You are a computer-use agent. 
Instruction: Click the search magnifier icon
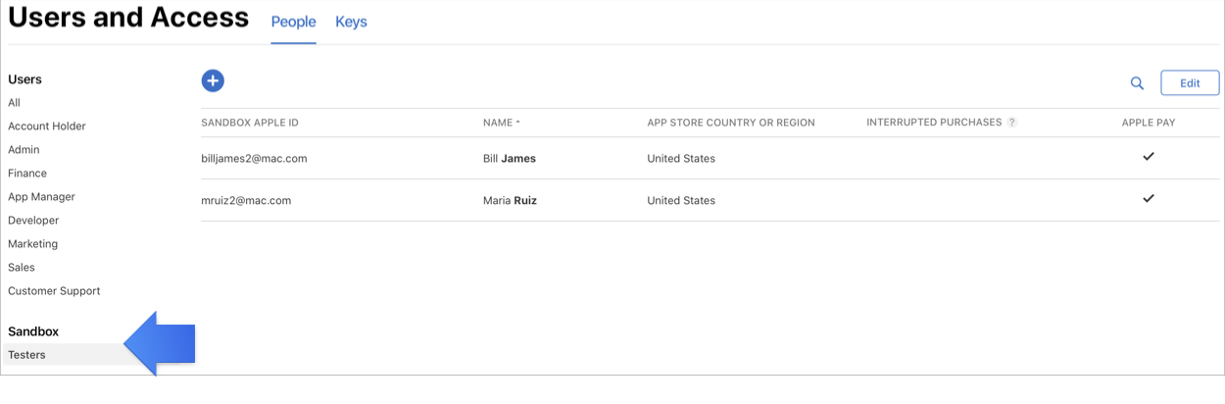[1137, 83]
